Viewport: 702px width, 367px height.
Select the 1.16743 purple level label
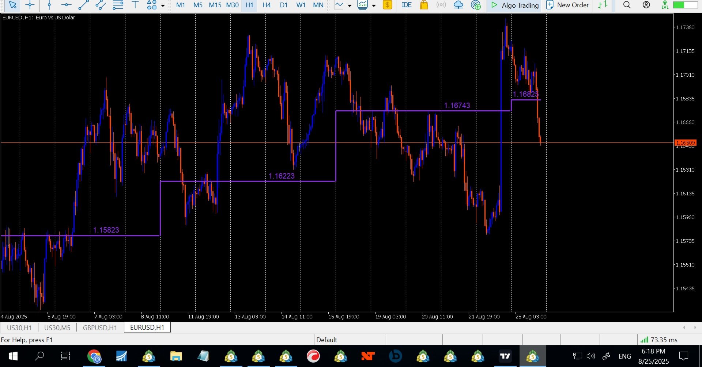point(457,106)
